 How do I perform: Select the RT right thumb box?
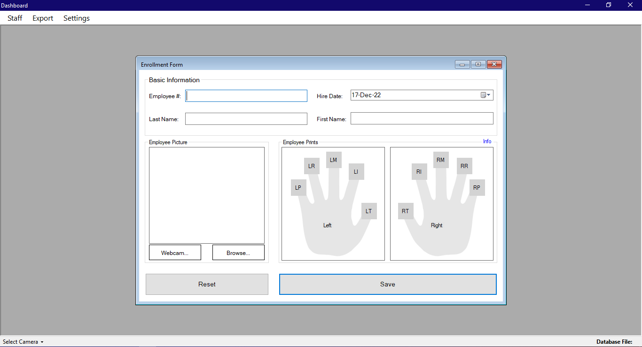coord(406,211)
